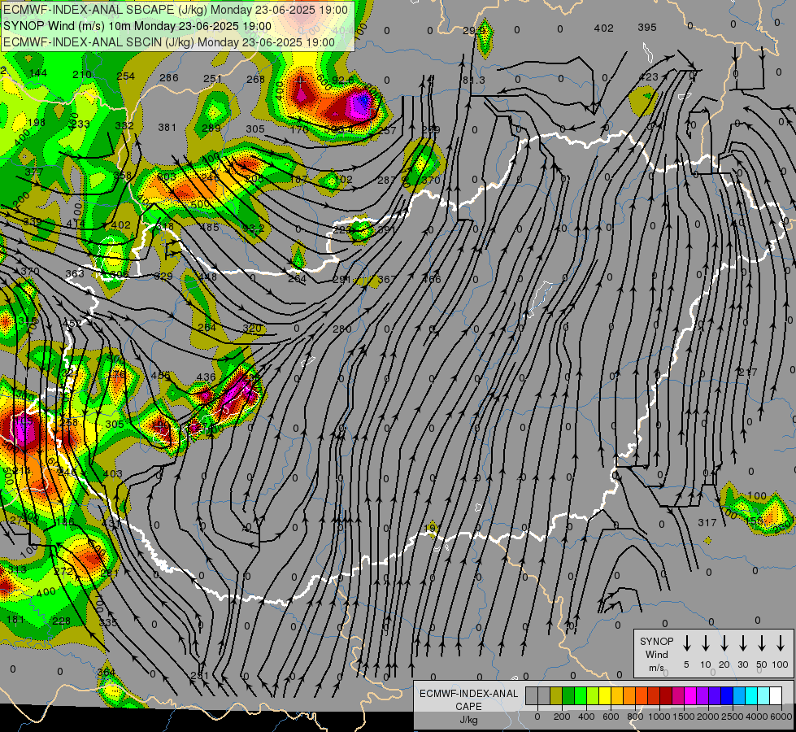This screenshot has width=796, height=732.
Task: Click the 4000 tick label in CAPE legend
Action: click(x=757, y=717)
